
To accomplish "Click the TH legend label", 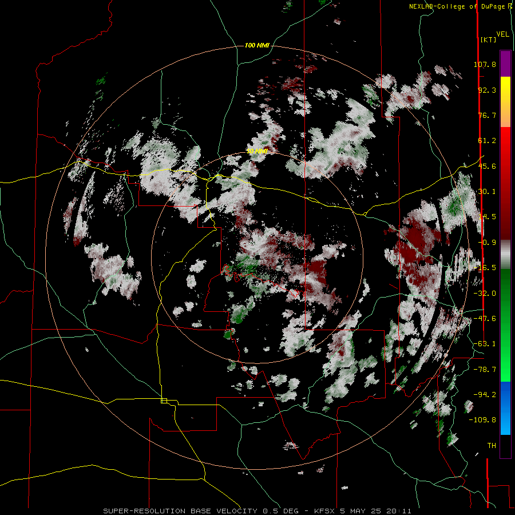I will [492, 446].
